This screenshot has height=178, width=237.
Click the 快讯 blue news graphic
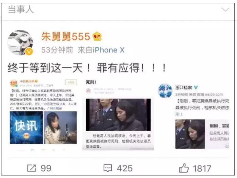pos(26,128)
